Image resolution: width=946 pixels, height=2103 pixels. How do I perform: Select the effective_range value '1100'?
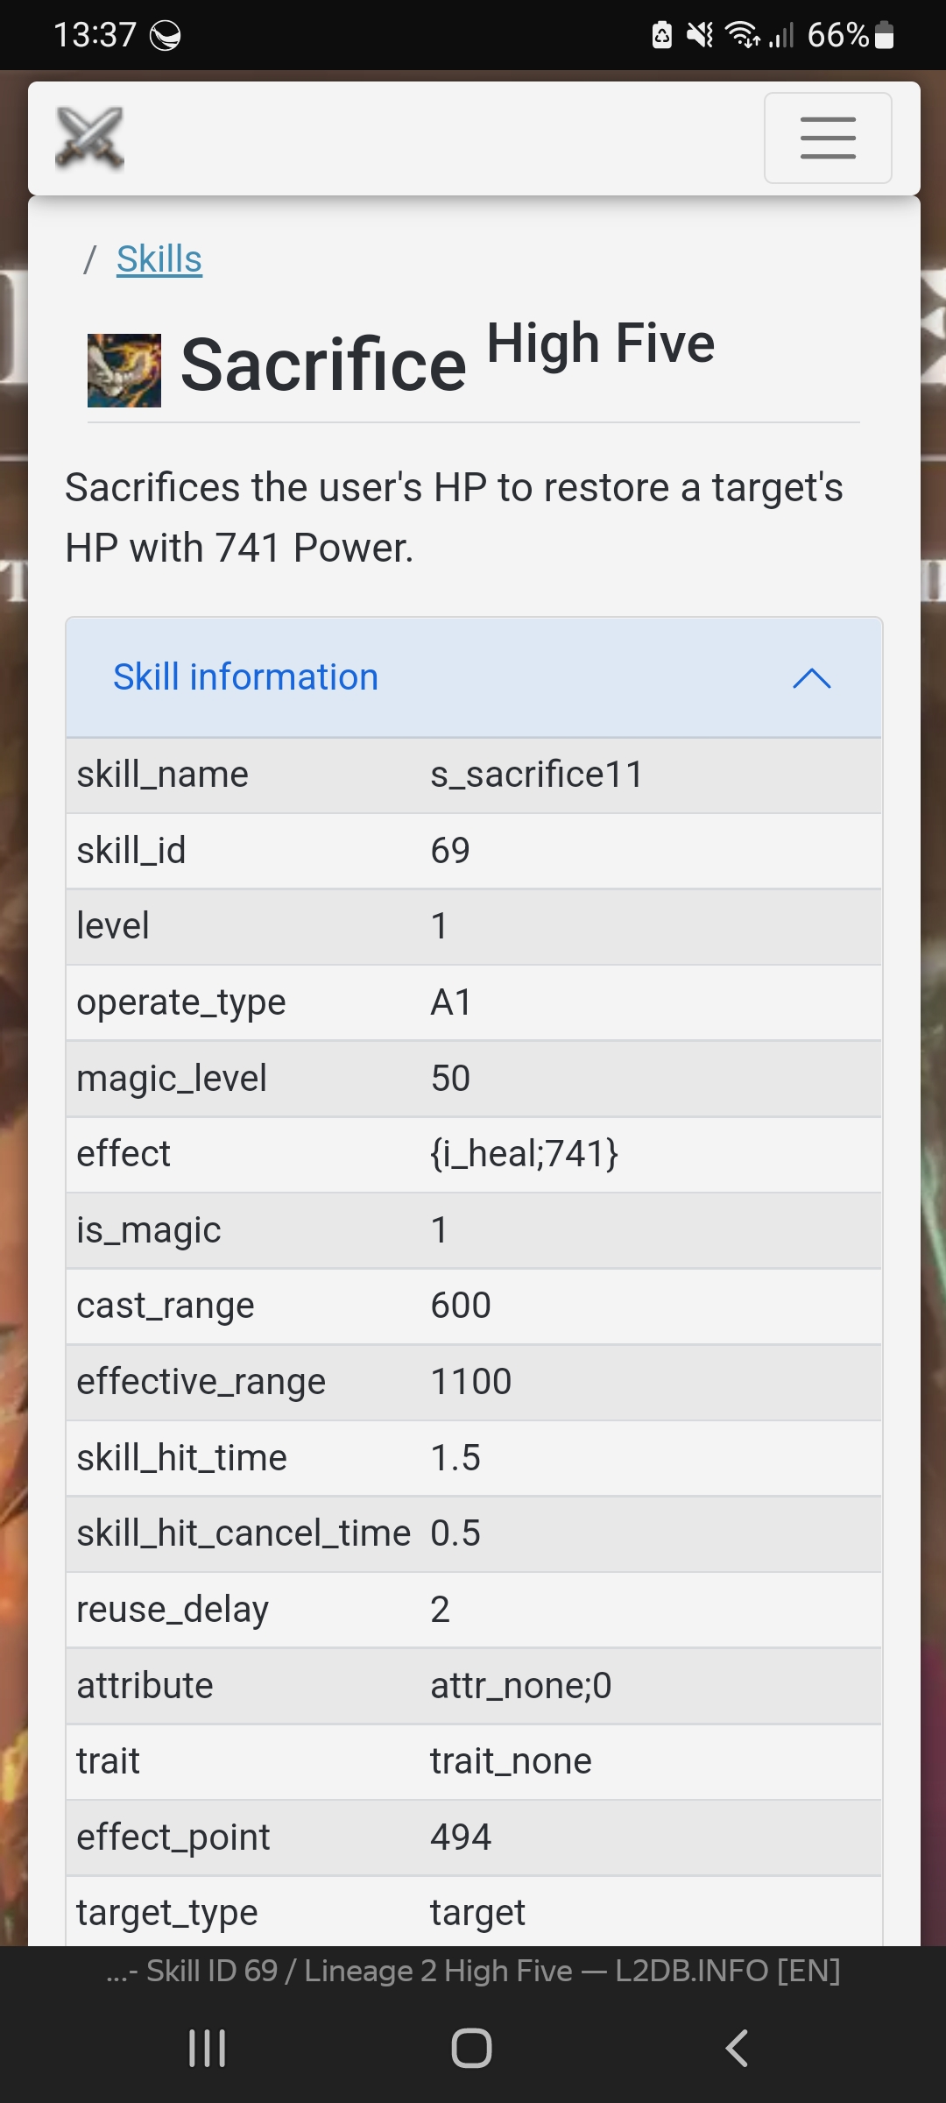coord(471,1382)
